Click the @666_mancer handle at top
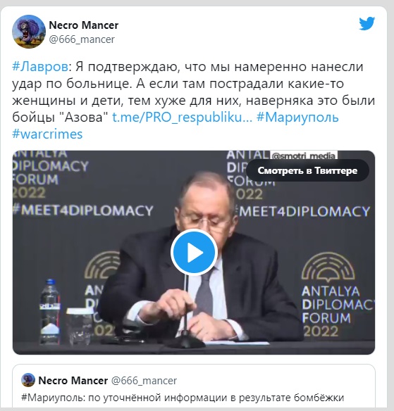 click(82, 39)
